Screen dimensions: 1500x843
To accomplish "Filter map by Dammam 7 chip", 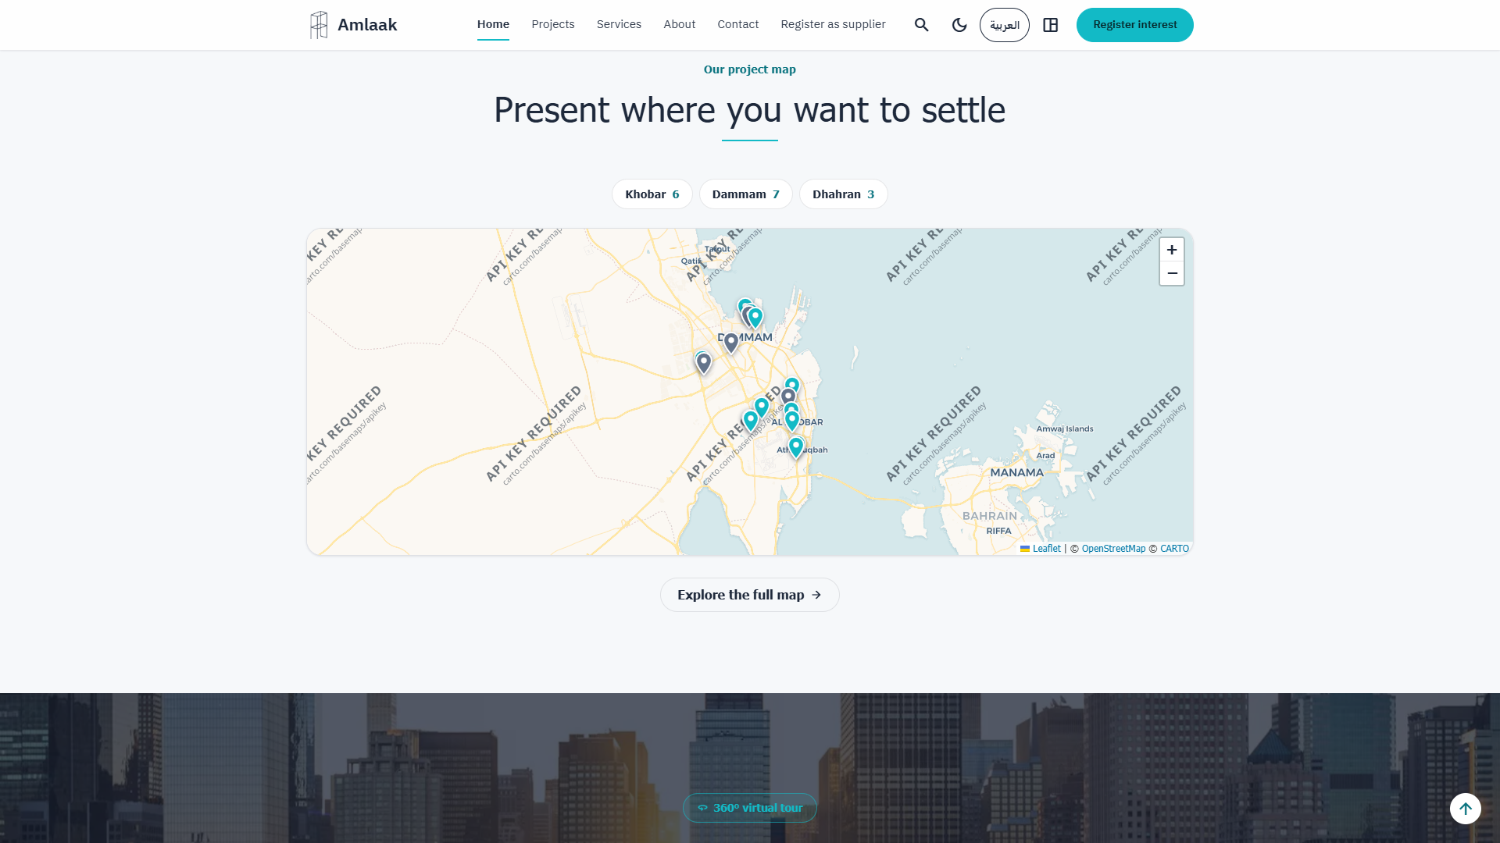I will (x=746, y=194).
